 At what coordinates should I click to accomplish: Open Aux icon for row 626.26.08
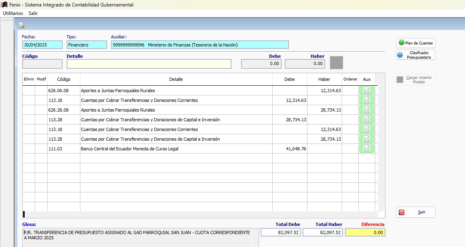[367, 110]
